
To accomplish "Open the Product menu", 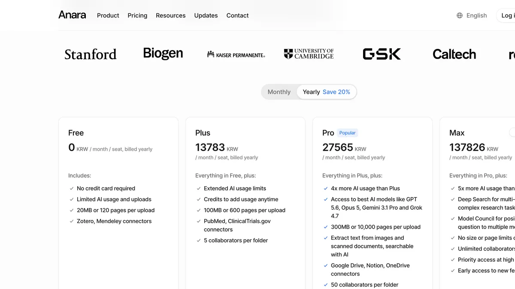I will pos(108,15).
